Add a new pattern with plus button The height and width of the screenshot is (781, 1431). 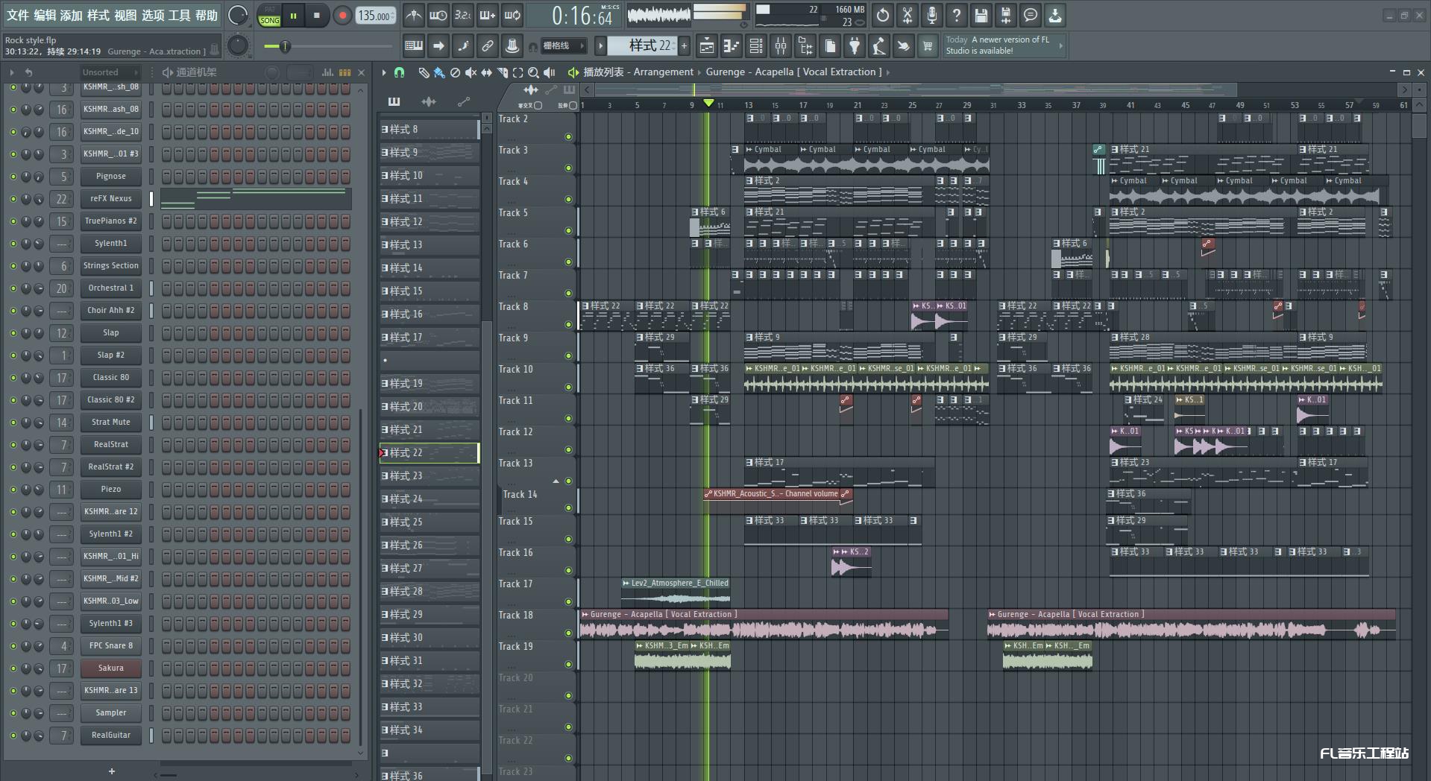tap(684, 46)
